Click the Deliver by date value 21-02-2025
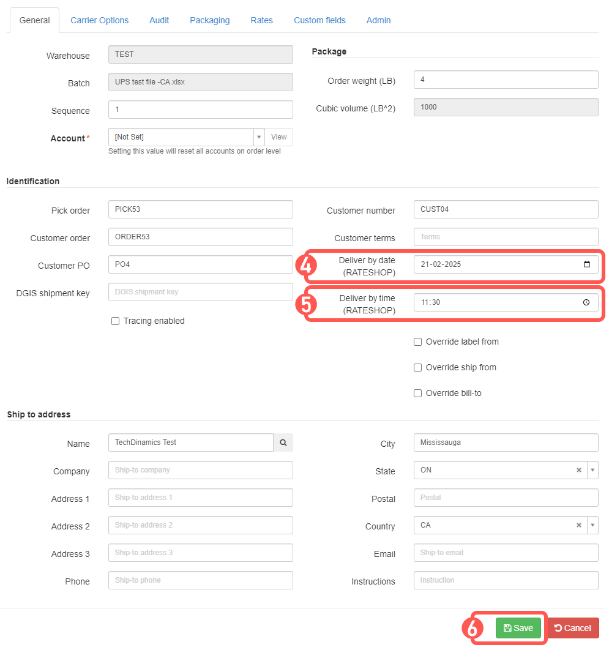Screen dimensions: 609x650 441,264
